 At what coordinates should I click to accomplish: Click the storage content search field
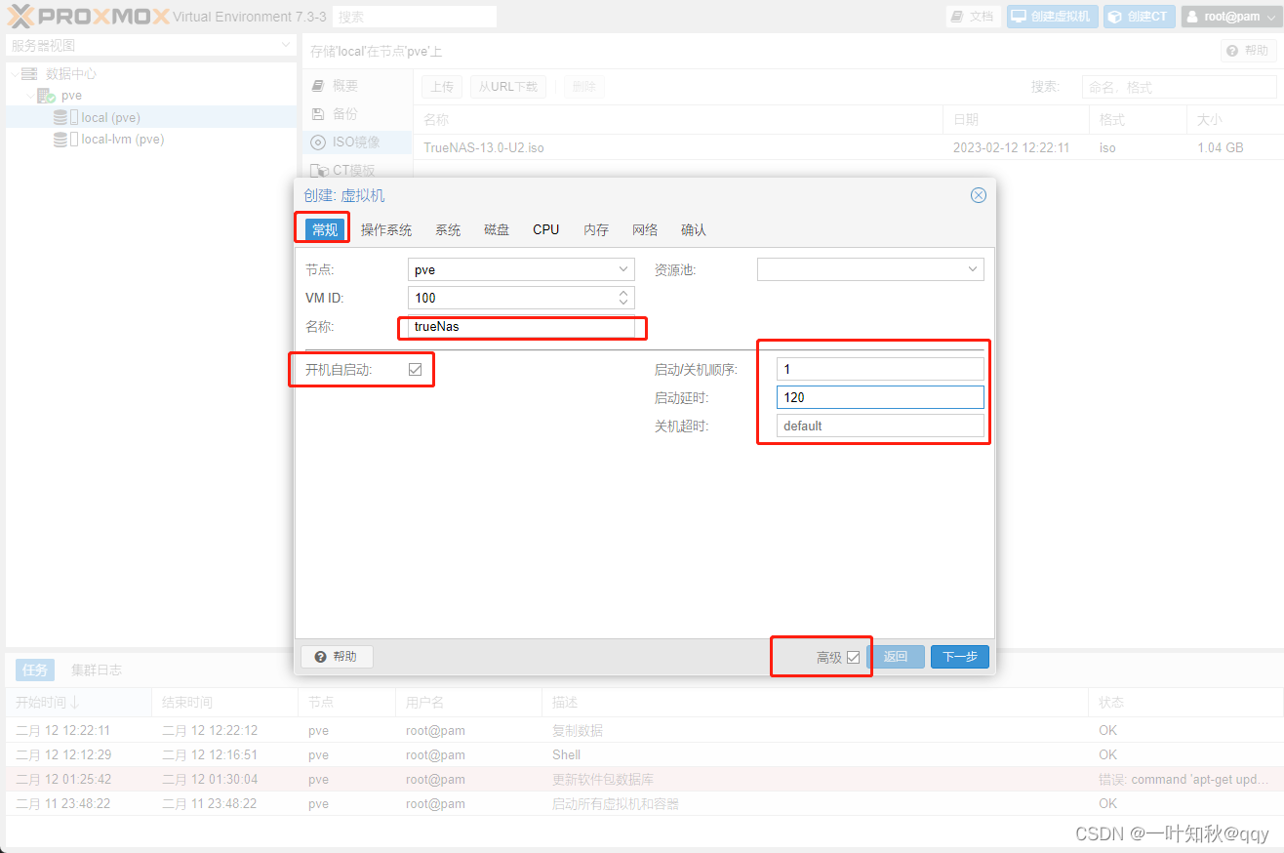pos(1179,87)
